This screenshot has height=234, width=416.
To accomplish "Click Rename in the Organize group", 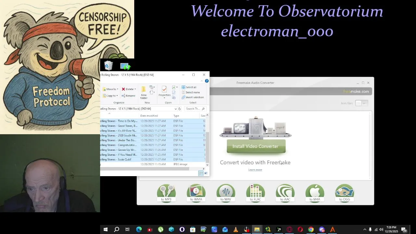I will pos(128,96).
